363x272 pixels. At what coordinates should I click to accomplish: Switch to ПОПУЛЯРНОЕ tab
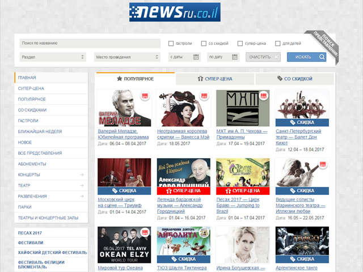(x=135, y=79)
